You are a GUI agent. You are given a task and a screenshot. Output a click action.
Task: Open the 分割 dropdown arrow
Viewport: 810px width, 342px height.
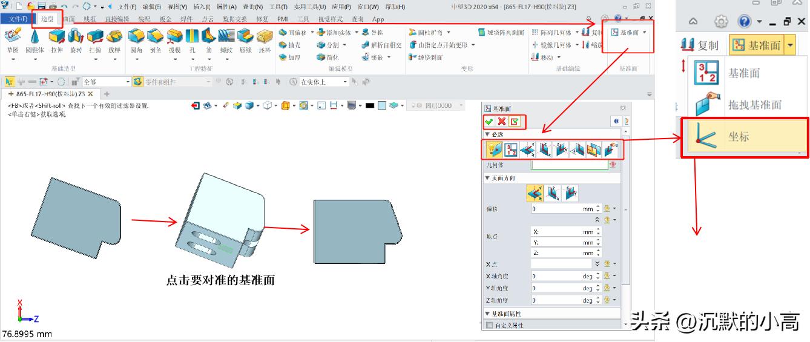coord(344,45)
